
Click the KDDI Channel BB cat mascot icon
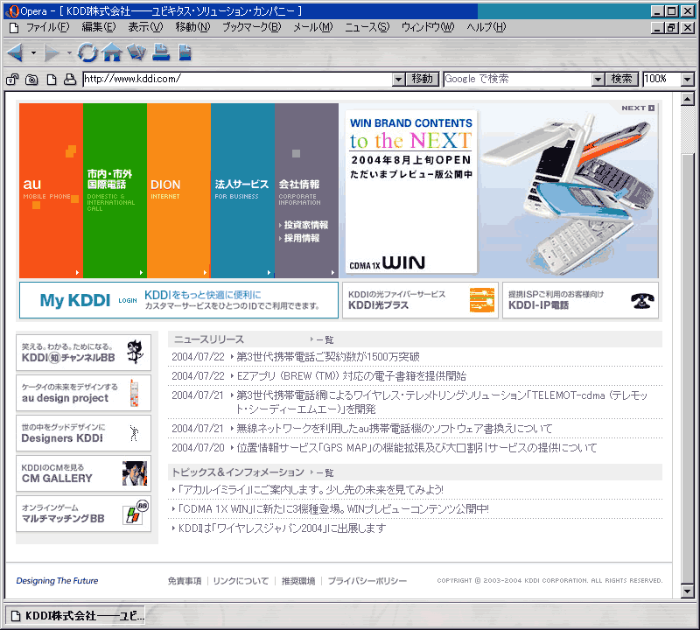pyautogui.click(x=135, y=352)
